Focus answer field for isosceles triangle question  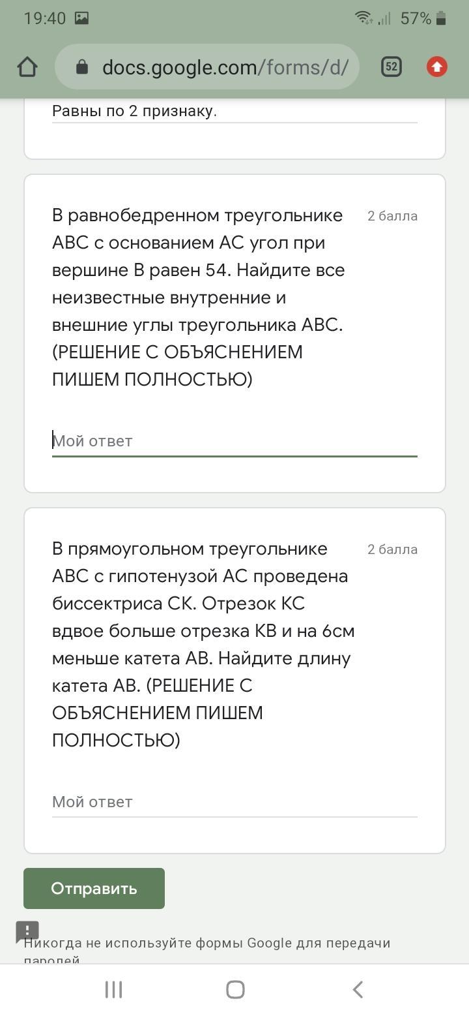click(x=234, y=441)
